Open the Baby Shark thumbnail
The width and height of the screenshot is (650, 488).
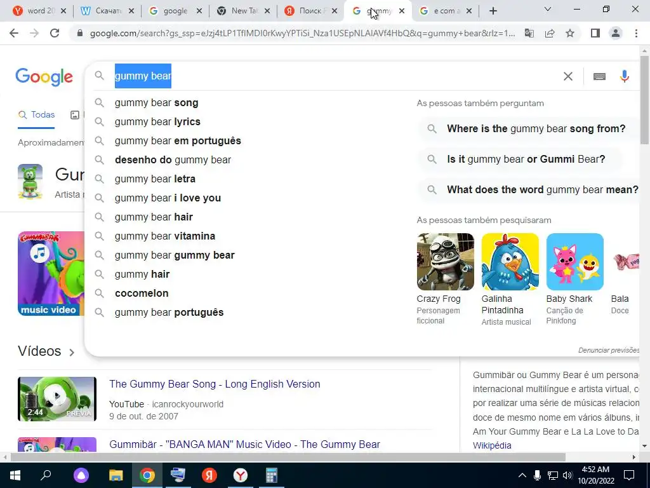pyautogui.click(x=575, y=262)
